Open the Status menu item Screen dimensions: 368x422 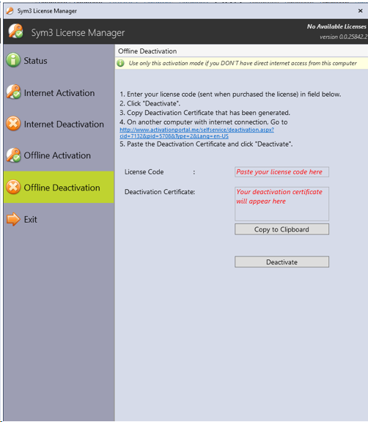tap(35, 61)
